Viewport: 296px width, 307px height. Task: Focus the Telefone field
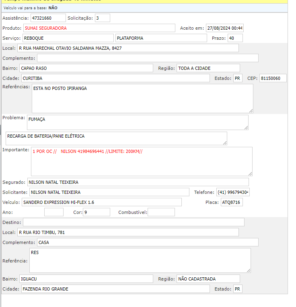click(x=233, y=192)
